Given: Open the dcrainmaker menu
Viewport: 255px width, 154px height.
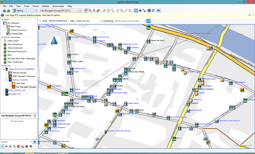Looking at the screenshot, I should pyautogui.click(x=58, y=6).
